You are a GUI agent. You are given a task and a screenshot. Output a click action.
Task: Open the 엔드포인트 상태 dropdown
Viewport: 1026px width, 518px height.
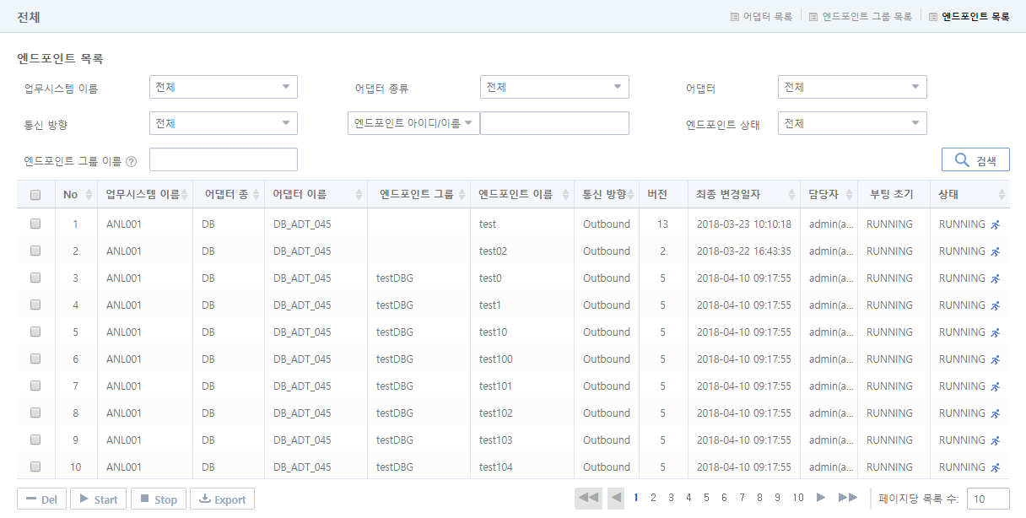[x=852, y=122]
